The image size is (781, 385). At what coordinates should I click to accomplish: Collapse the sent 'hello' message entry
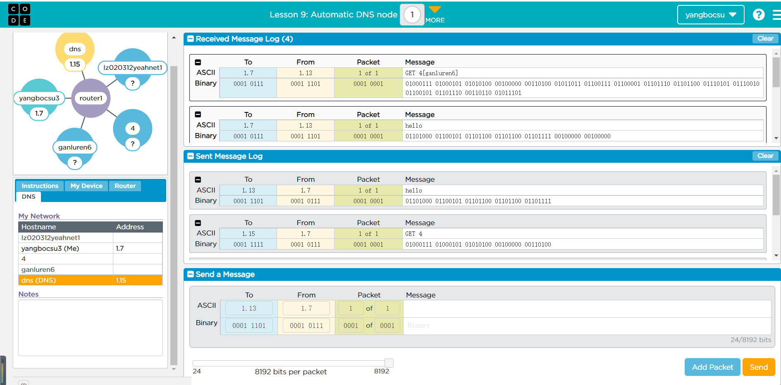coord(198,180)
